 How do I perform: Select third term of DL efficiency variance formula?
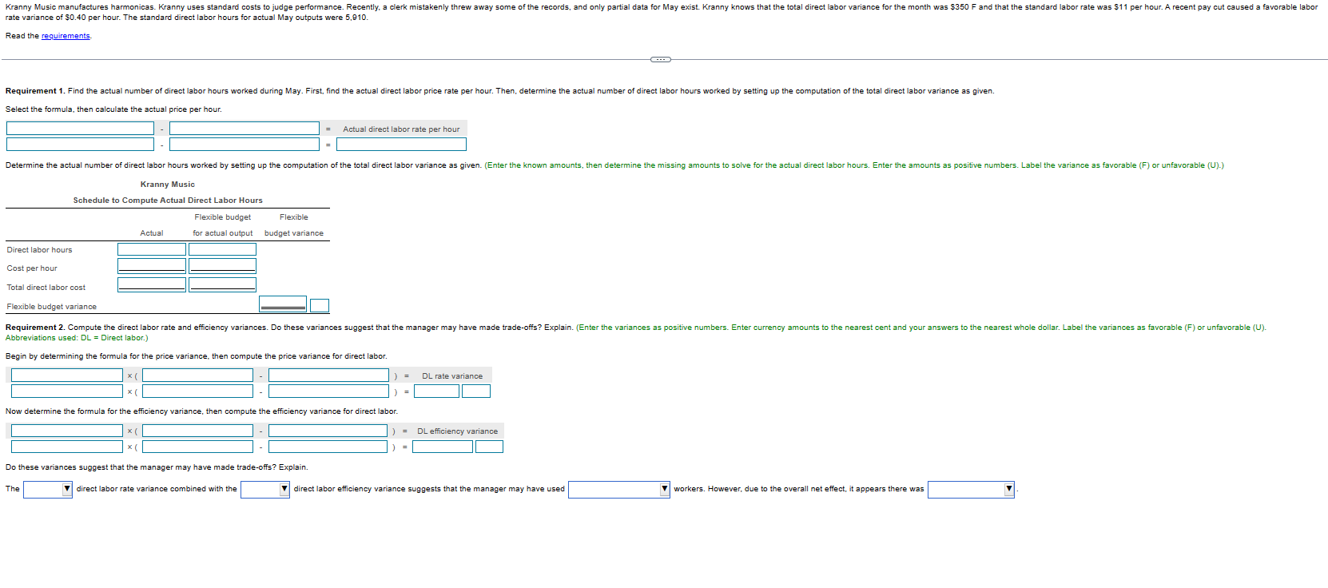[328, 431]
